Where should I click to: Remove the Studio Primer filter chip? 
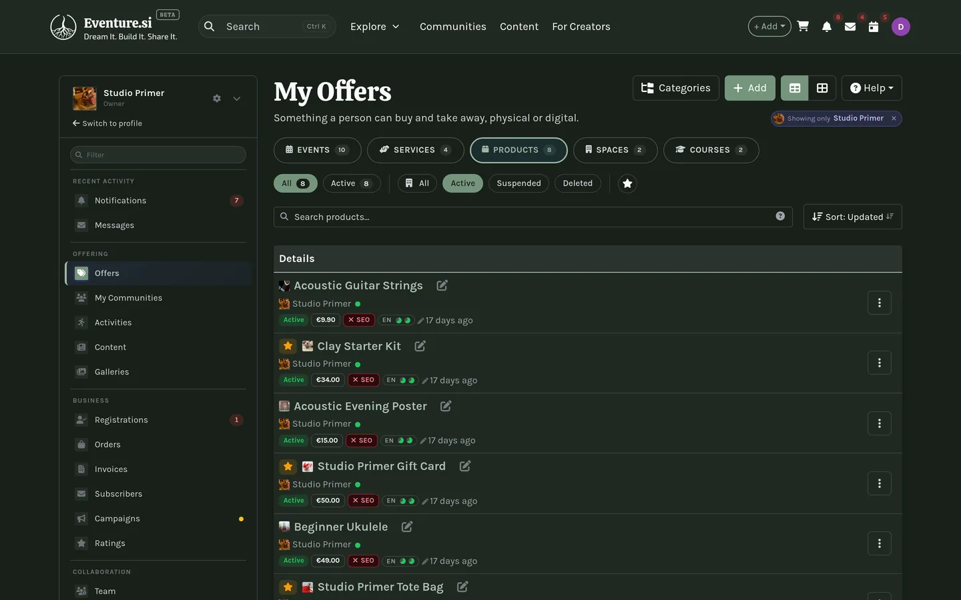click(x=894, y=118)
